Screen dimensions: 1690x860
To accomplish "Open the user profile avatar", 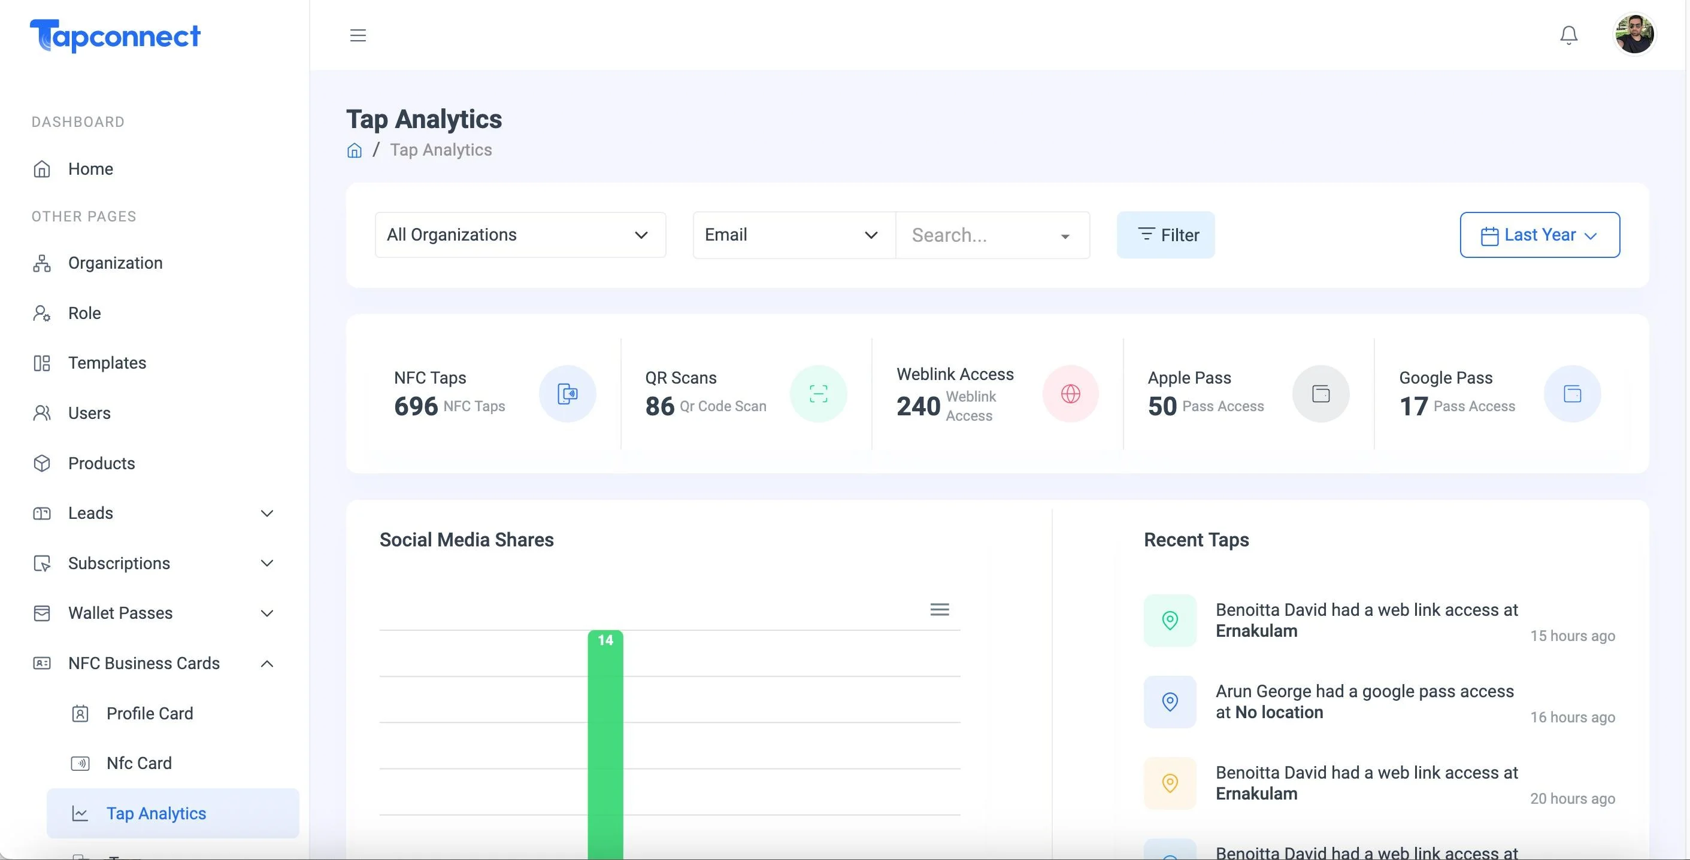I will click(x=1634, y=35).
